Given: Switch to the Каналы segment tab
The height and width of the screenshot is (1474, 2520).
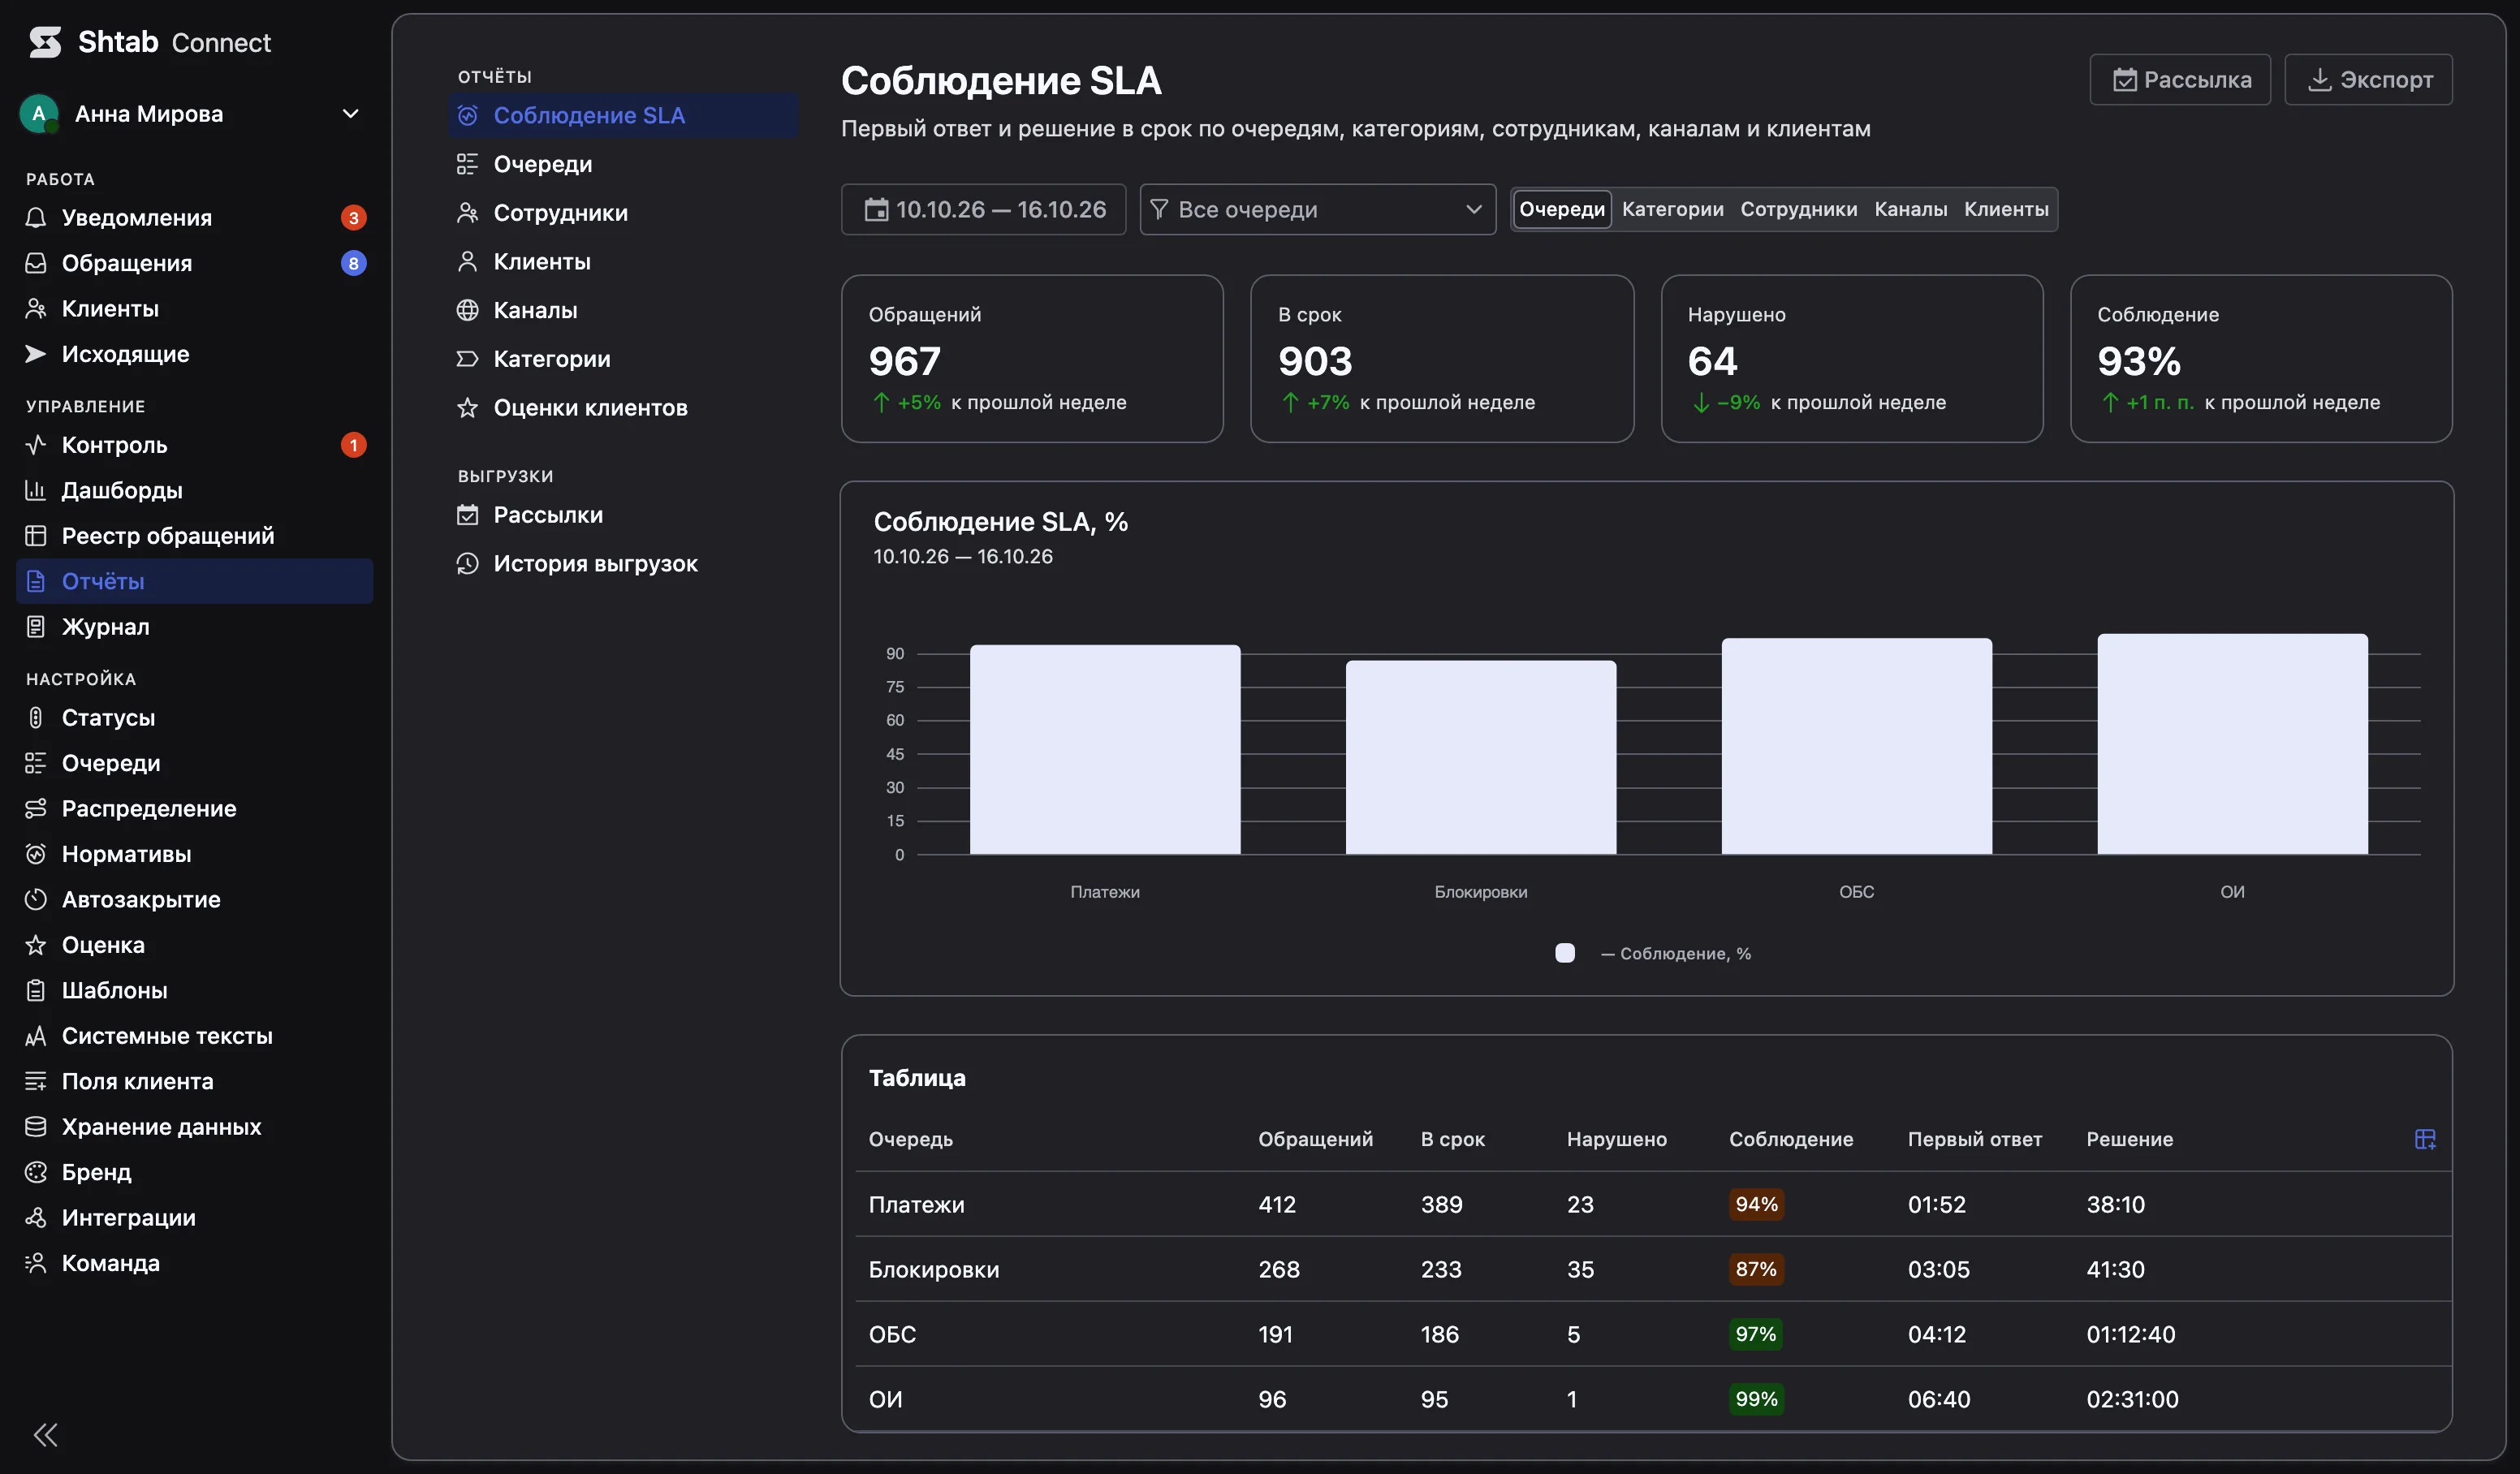Looking at the screenshot, I should click(x=1910, y=209).
